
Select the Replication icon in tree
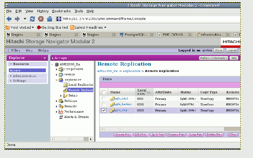pos(61,80)
